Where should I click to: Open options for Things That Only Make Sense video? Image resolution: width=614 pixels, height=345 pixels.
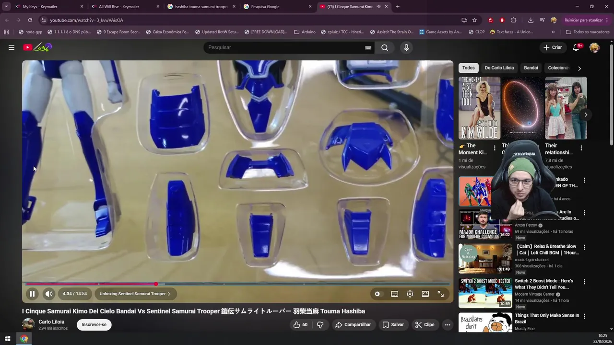tap(584, 316)
